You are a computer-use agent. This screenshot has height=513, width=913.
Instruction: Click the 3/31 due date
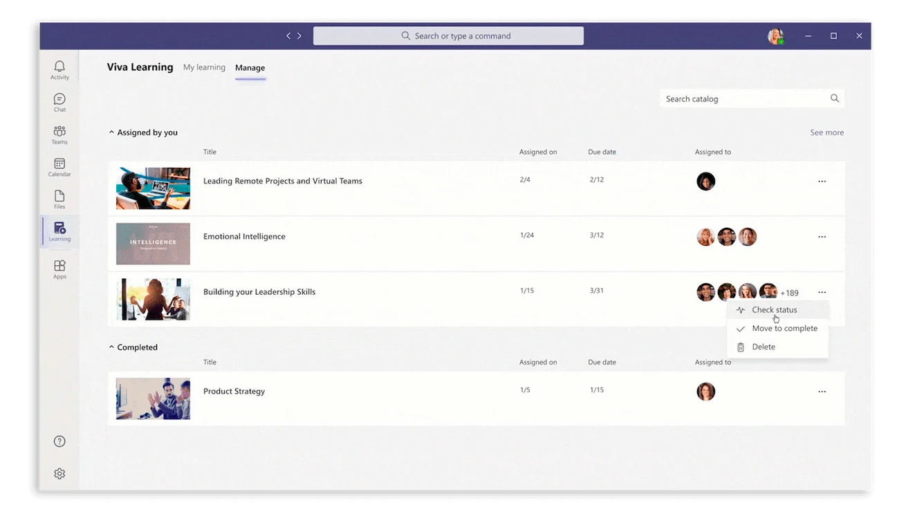tap(597, 291)
